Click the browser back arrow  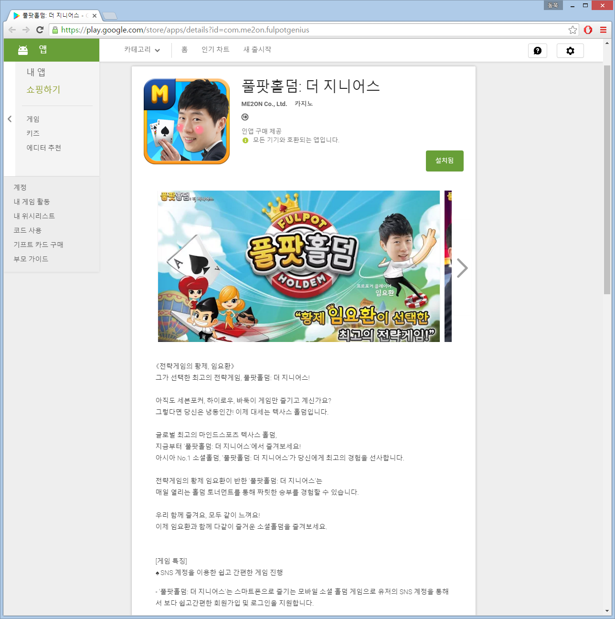coord(12,30)
